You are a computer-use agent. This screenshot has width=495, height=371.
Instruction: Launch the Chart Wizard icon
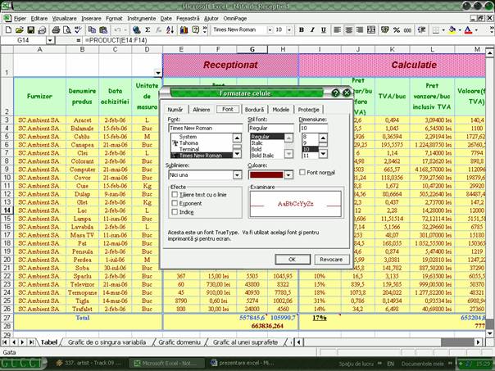click(x=184, y=30)
